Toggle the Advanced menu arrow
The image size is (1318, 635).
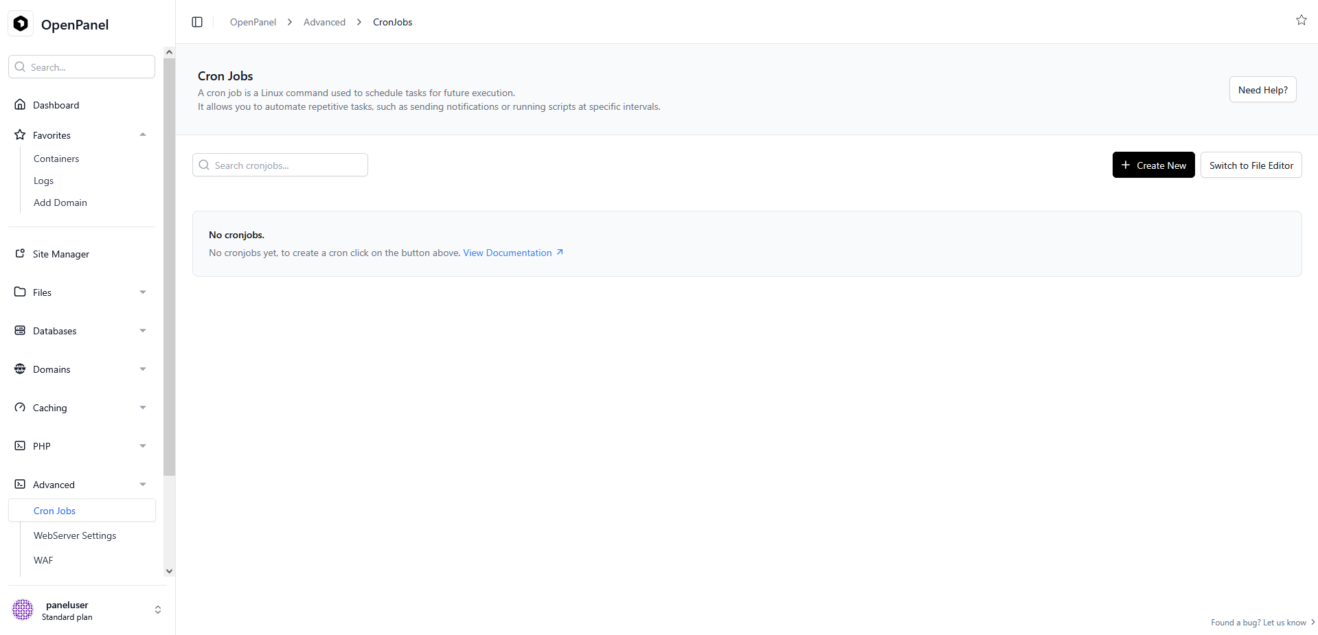(x=143, y=485)
